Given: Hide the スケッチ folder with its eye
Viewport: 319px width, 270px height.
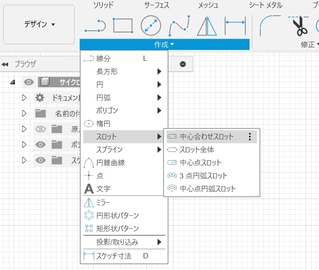Looking at the screenshot, I should tap(40, 160).
